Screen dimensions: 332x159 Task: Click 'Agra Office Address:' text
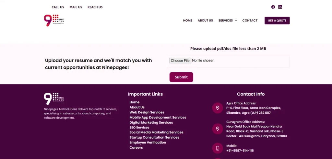[x=241, y=103]
